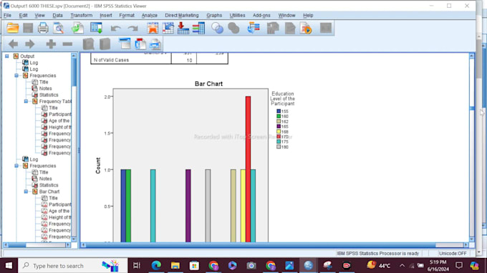This screenshot has height=273, width=487.
Task: Open the Analyze menu
Action: tap(150, 15)
